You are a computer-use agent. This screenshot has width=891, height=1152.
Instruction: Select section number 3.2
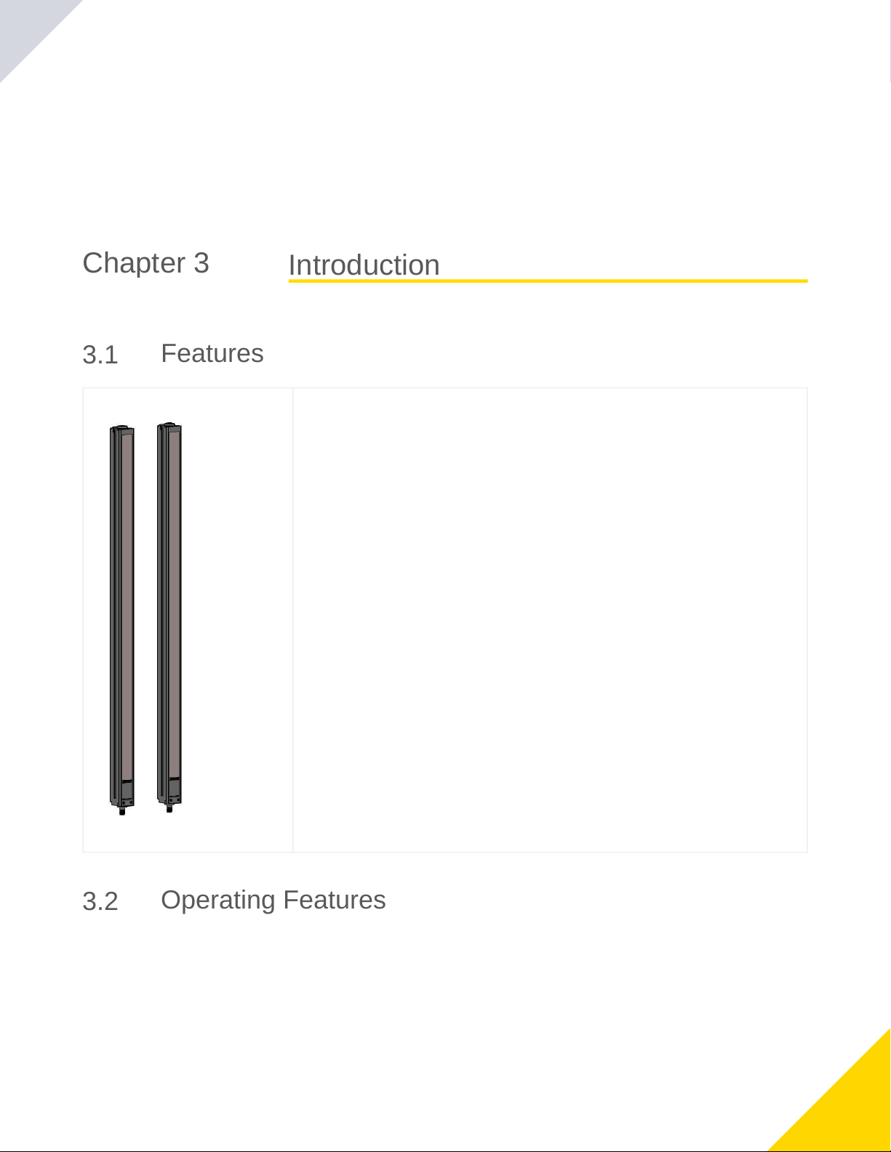pos(100,902)
